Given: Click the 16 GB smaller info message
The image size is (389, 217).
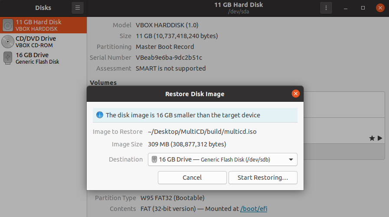Looking at the screenshot, I should [183, 115].
